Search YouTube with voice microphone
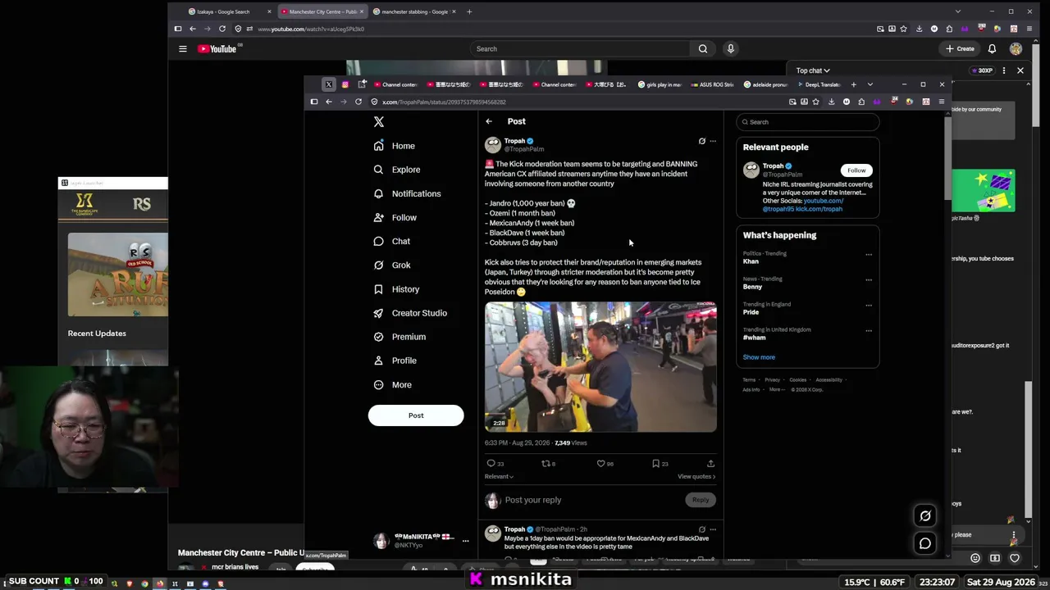This screenshot has height=590, width=1050. pyautogui.click(x=731, y=49)
